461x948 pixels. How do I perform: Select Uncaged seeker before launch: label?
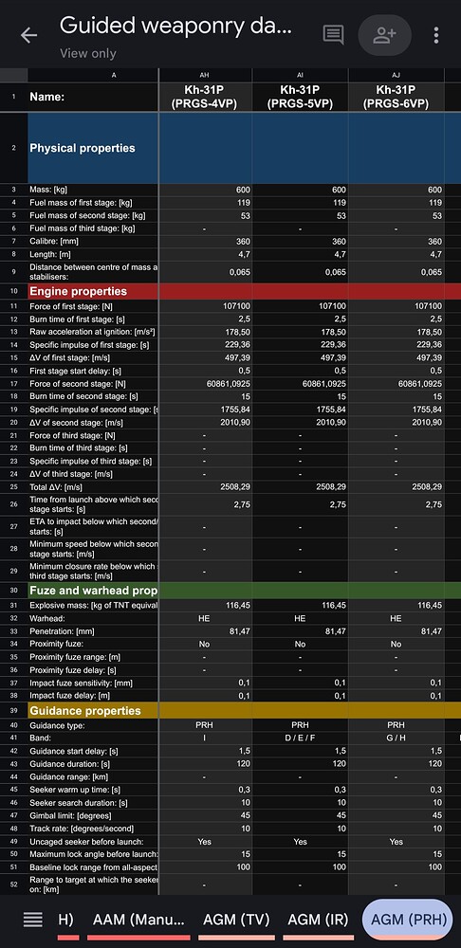pos(93,842)
